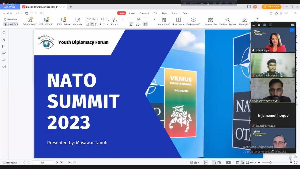Switch to the Insert tab
The width and height of the screenshot is (300, 169).
pyautogui.click(x=132, y=13)
